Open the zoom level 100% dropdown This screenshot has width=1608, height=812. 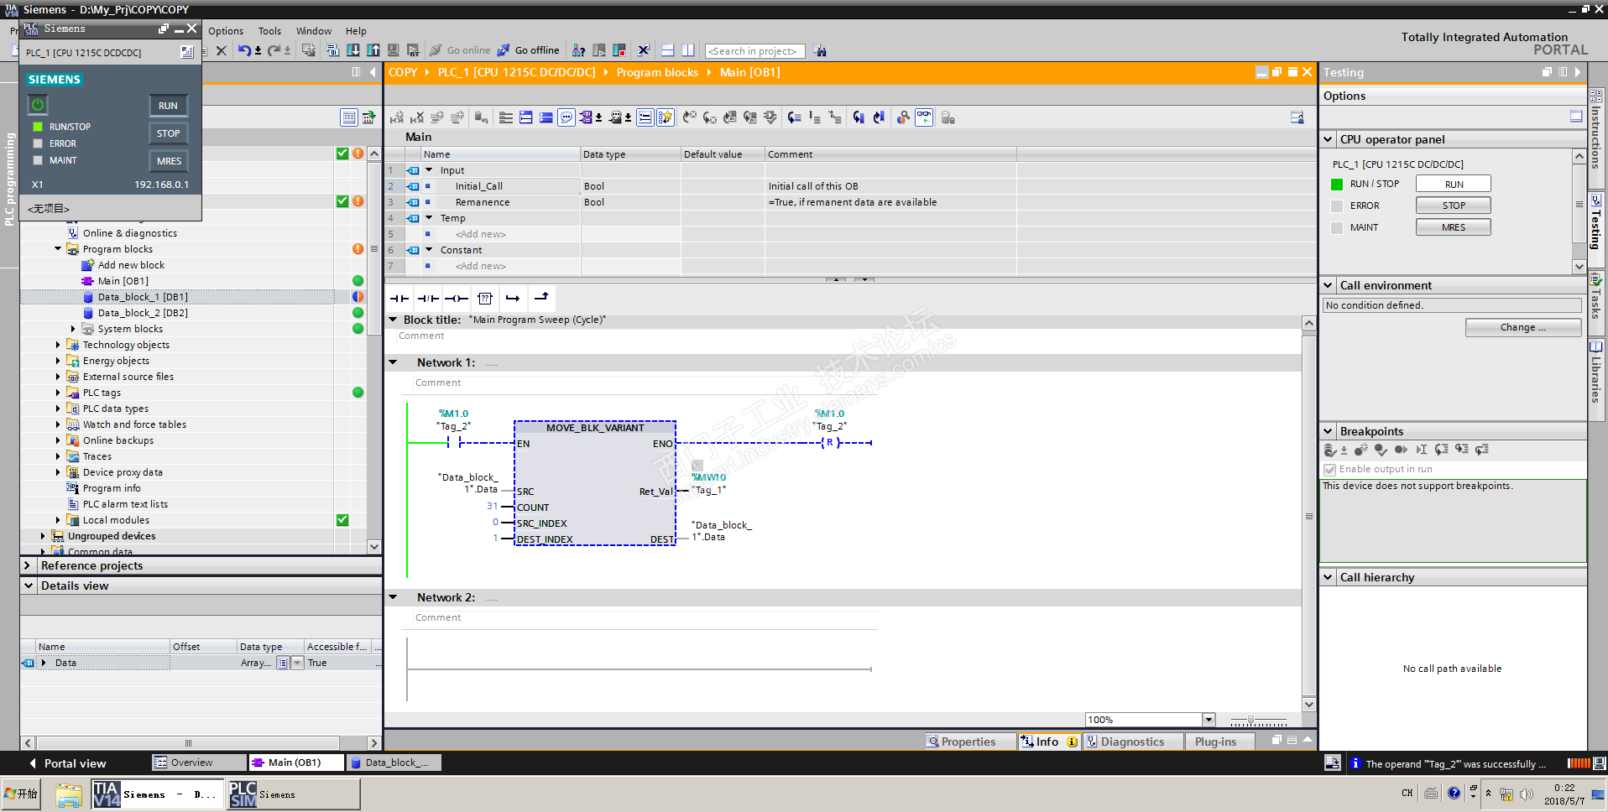[x=1209, y=720]
